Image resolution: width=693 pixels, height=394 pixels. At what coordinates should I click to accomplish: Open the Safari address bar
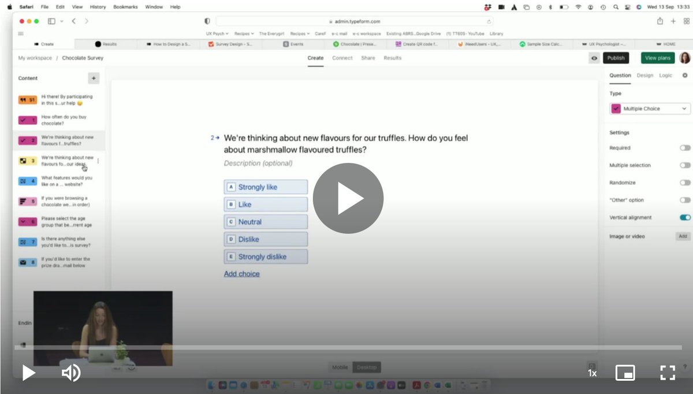pyautogui.click(x=355, y=21)
